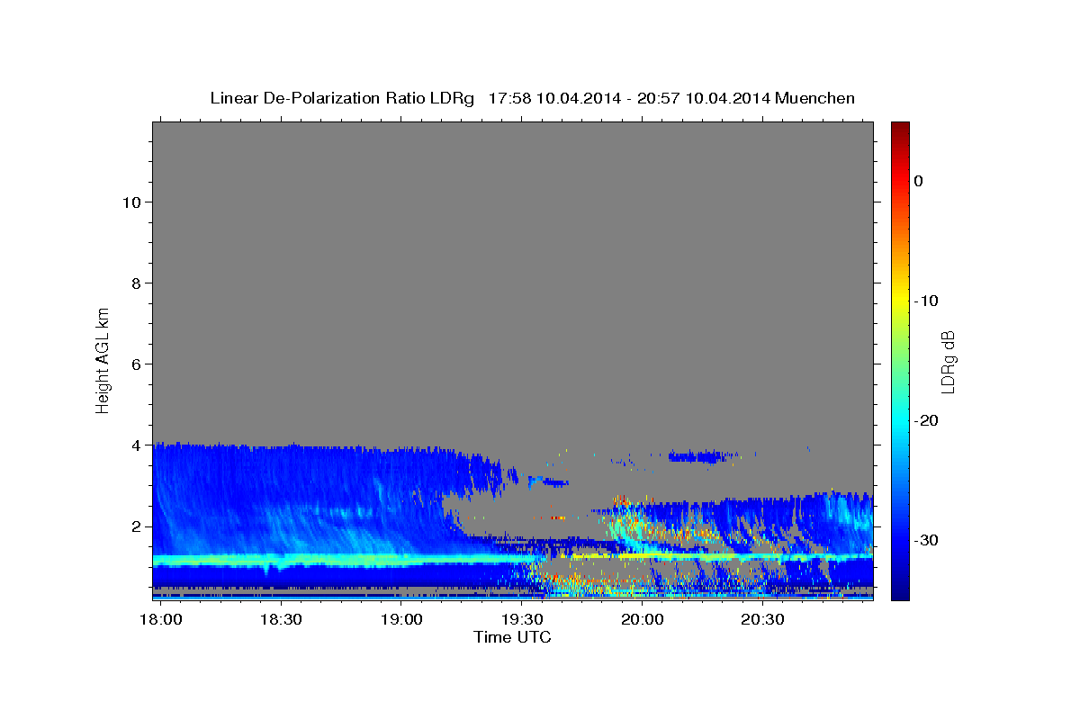Click the 'LDRg dB' colorbar label

tap(948, 362)
